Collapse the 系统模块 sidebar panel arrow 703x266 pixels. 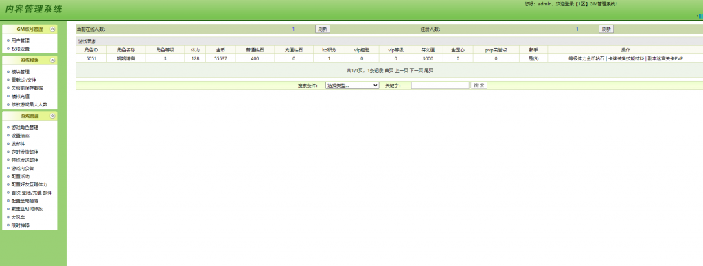[x=52, y=60]
